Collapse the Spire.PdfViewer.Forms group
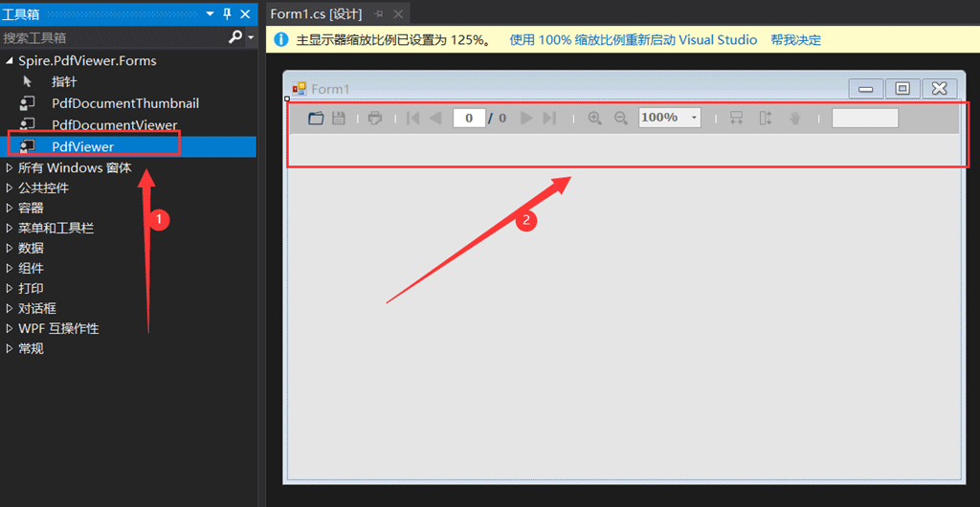This screenshot has width=980, height=507. 11,61
